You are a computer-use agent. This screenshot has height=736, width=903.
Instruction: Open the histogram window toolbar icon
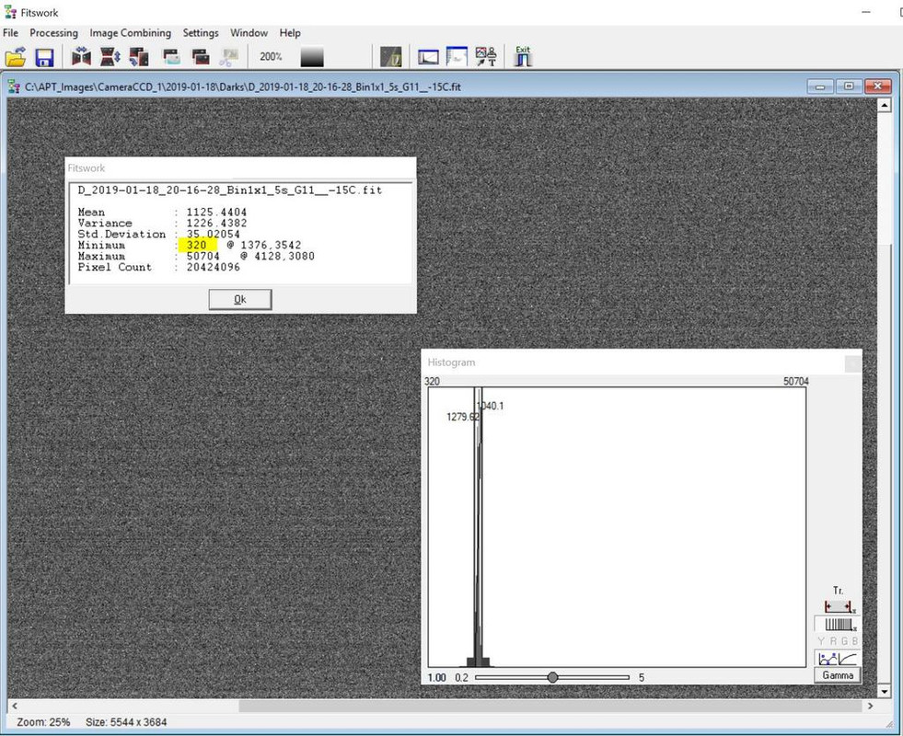click(x=428, y=57)
